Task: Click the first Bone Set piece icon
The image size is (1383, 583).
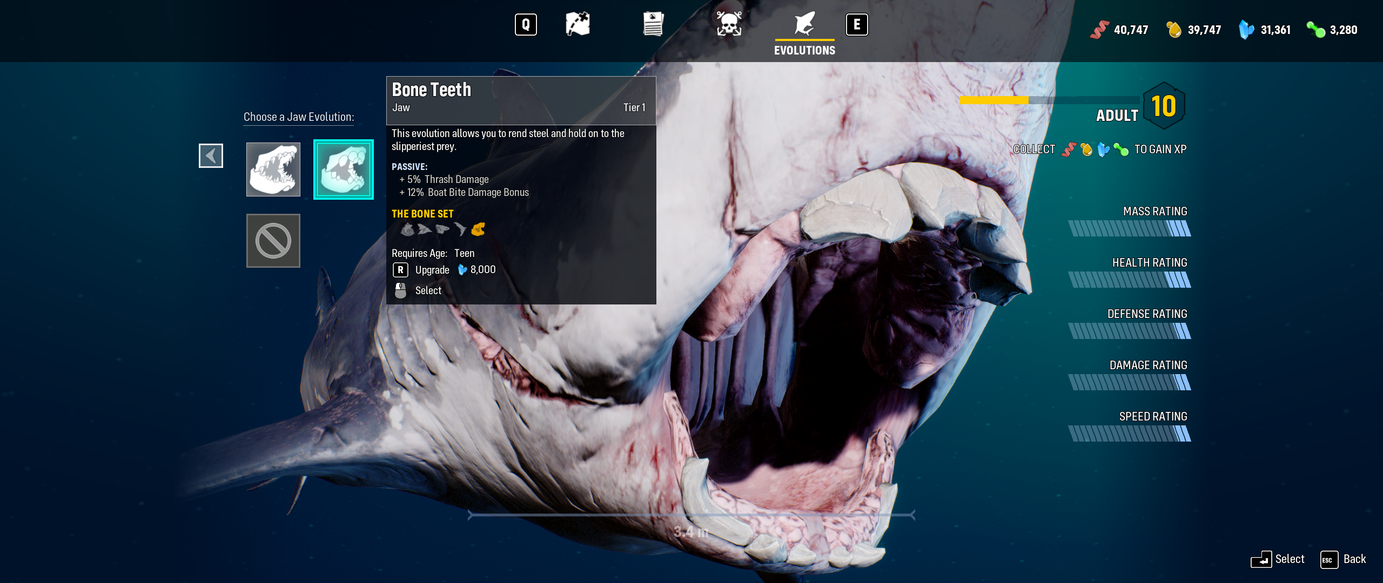Action: (407, 229)
